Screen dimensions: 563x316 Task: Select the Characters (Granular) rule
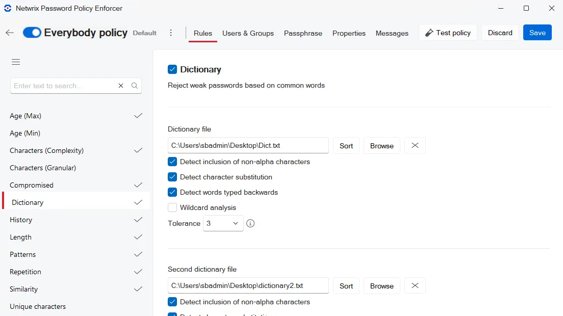[76, 168]
